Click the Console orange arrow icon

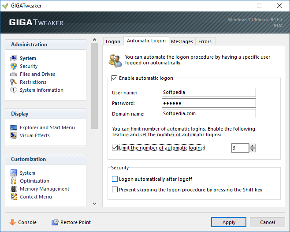coord(13,222)
